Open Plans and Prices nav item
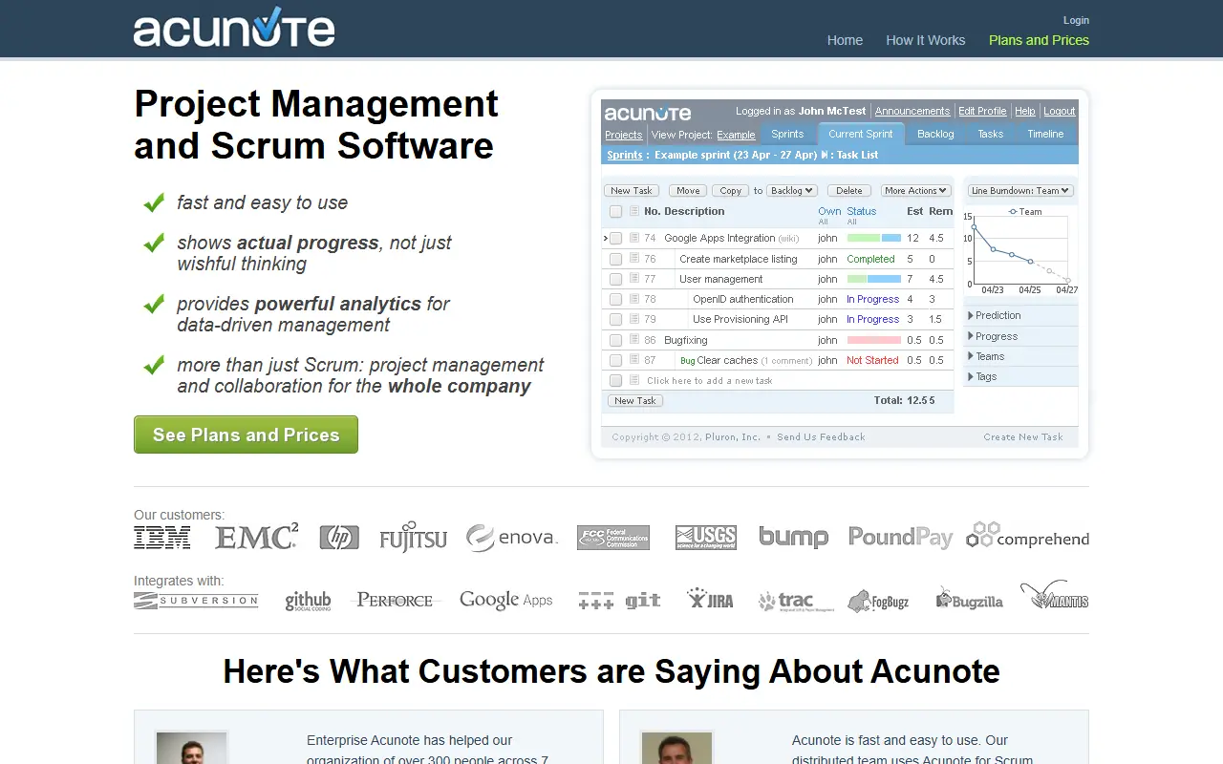 [1040, 40]
